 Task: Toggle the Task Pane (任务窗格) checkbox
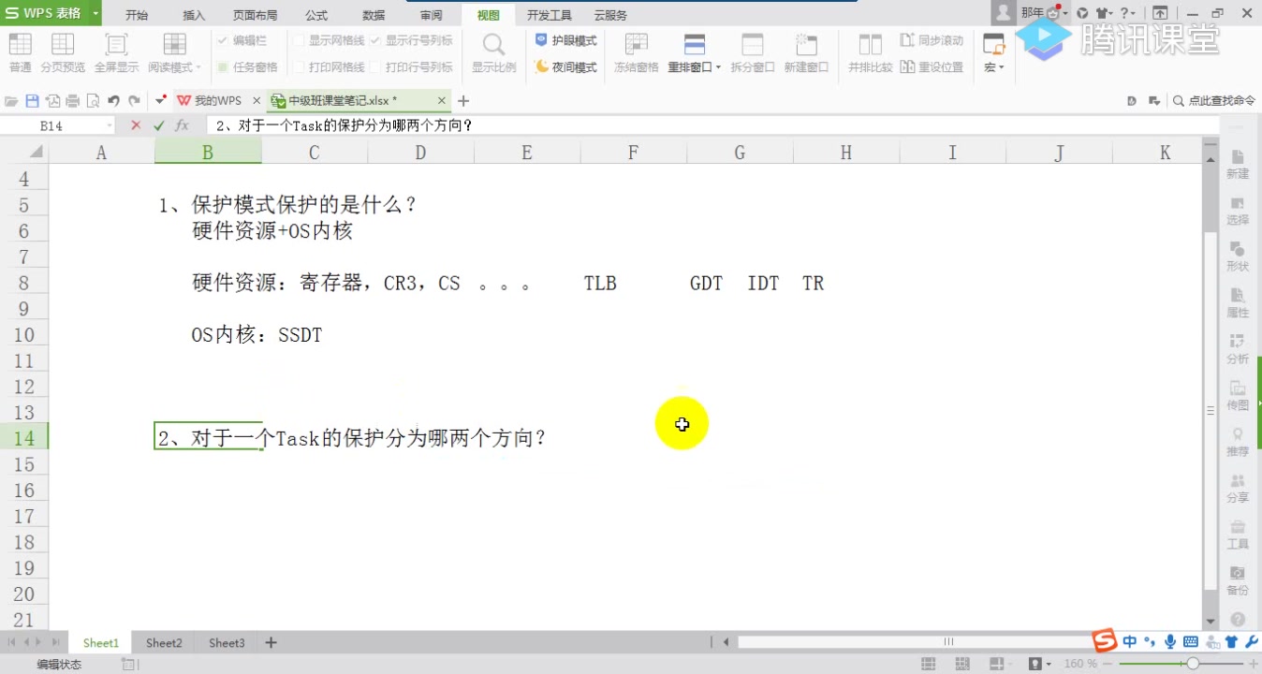[223, 67]
